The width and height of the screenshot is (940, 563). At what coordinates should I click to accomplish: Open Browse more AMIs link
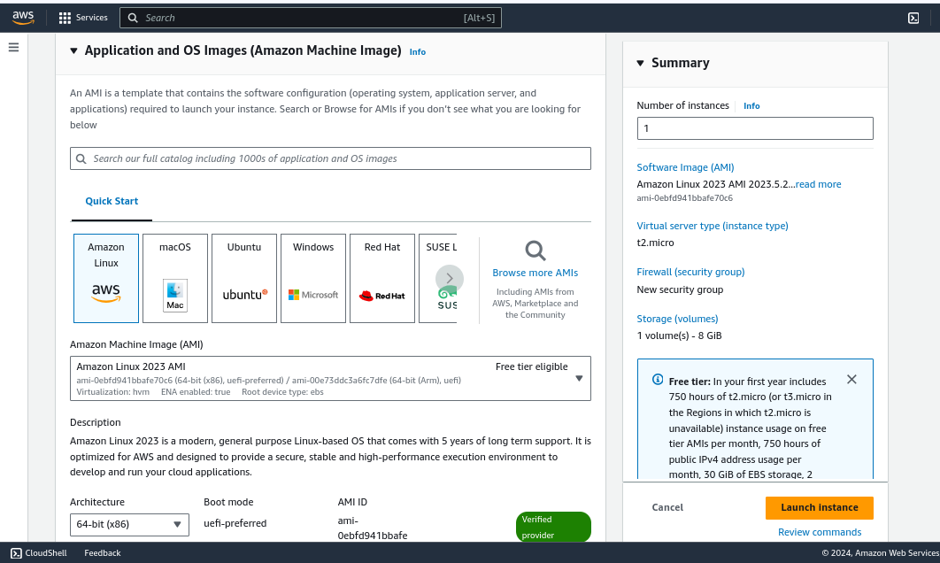tap(535, 273)
